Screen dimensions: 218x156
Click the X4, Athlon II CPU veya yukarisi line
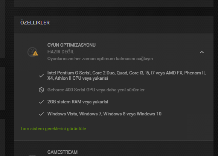coord(78,78)
